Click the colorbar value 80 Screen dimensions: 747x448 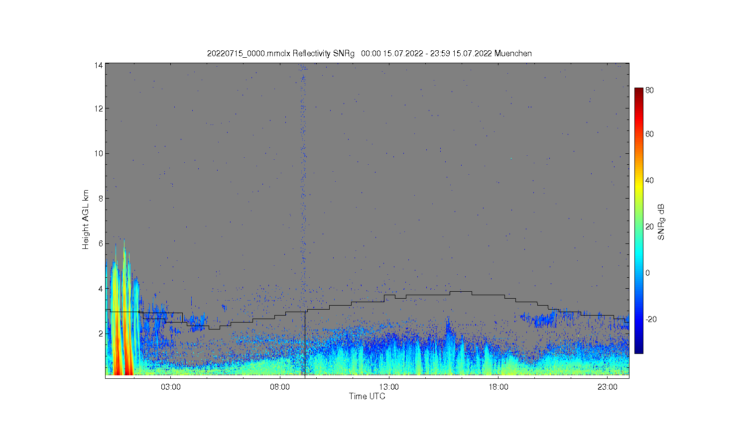(x=649, y=91)
